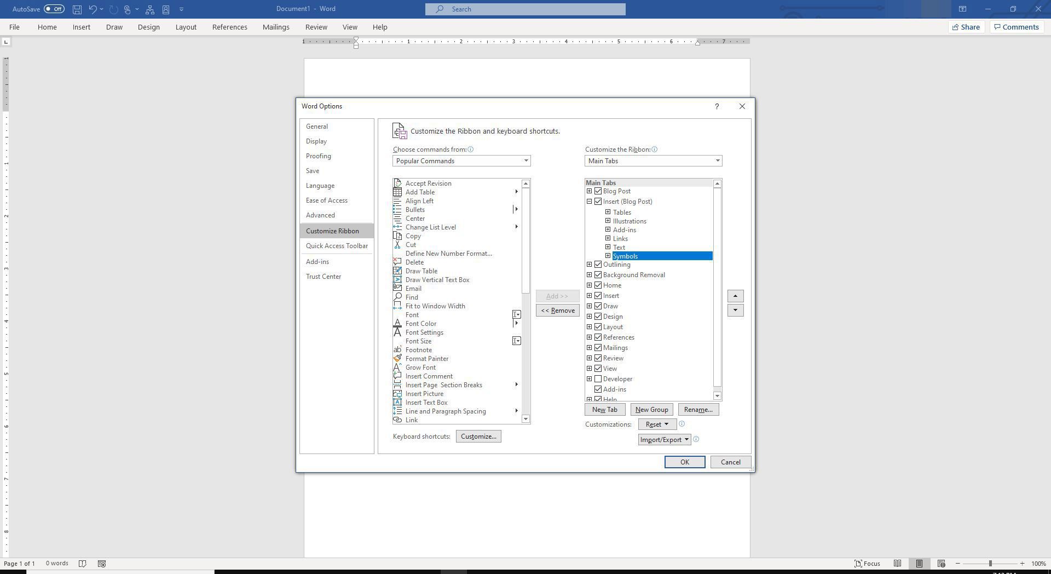Uncheck the Home tab checkbox
Viewport: 1051px width, 574px height.
pos(598,285)
